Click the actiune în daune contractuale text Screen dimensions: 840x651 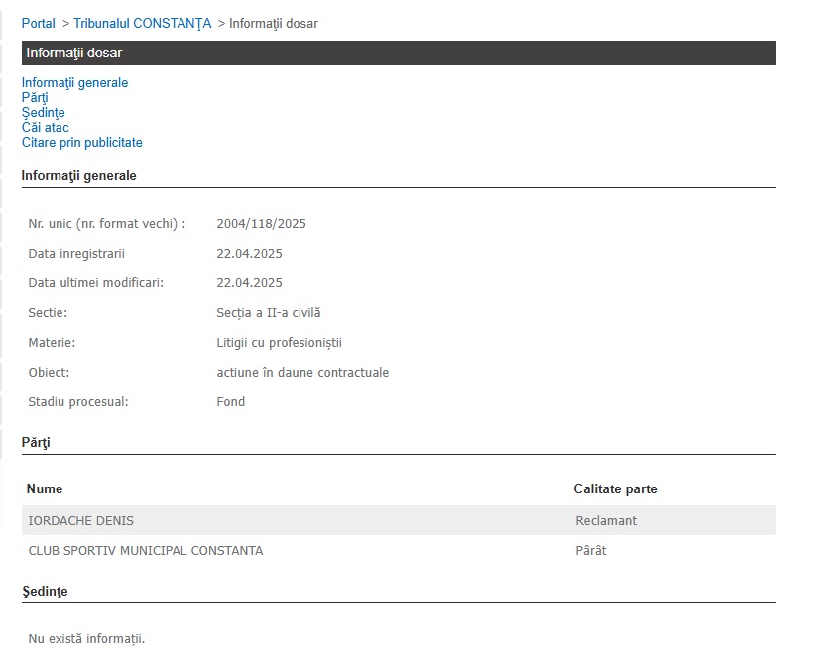pos(302,373)
